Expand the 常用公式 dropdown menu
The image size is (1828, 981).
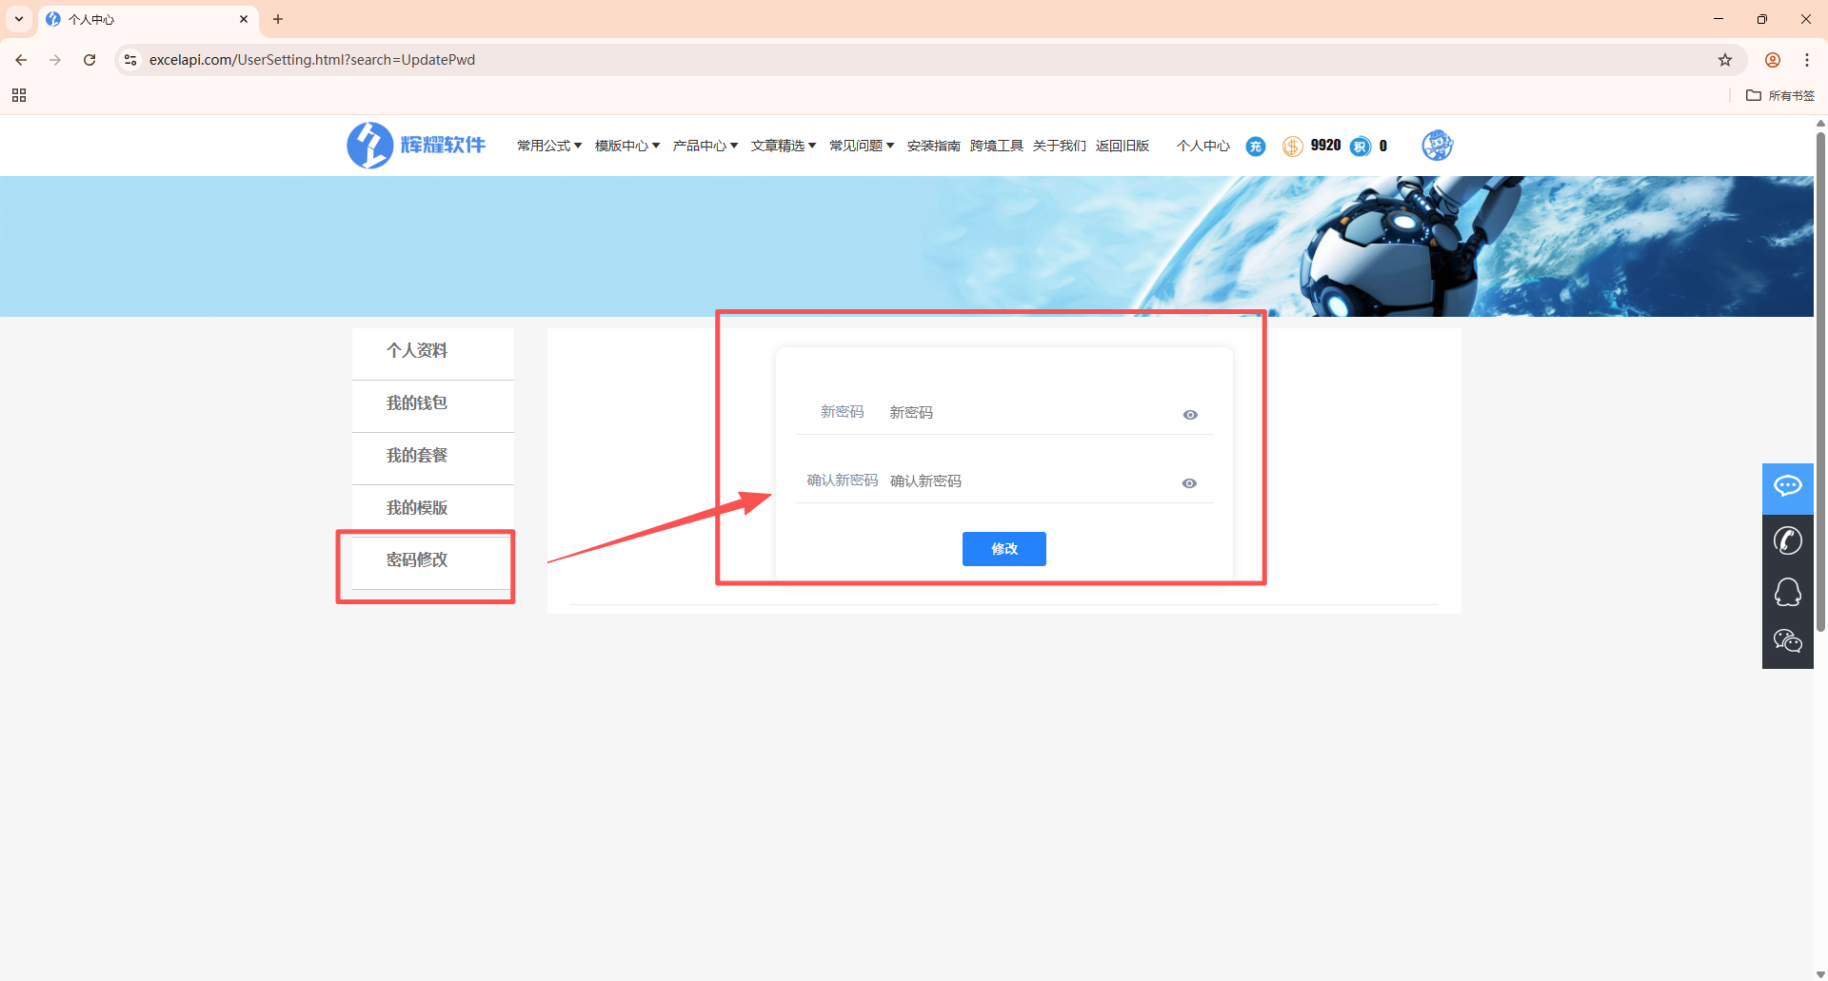point(549,146)
